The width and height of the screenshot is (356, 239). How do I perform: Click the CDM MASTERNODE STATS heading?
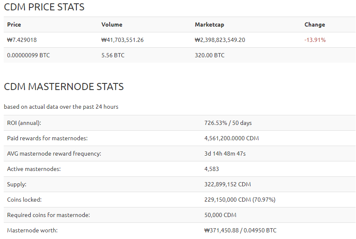point(64,87)
